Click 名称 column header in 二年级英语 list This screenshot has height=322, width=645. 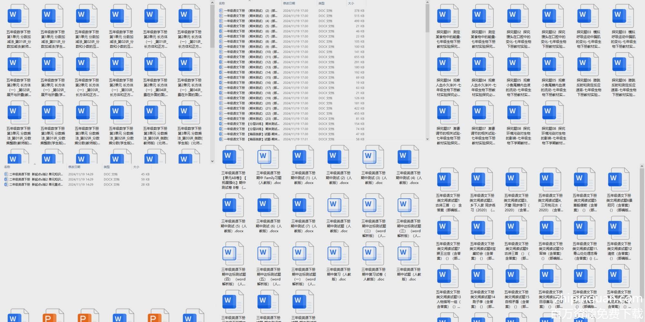(7, 167)
